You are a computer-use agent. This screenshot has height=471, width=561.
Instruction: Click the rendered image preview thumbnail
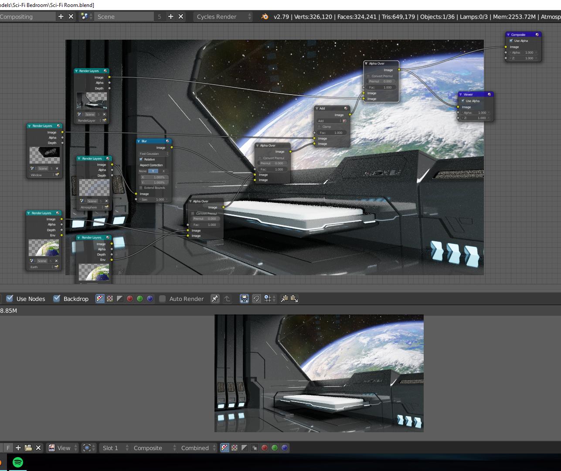click(x=319, y=373)
